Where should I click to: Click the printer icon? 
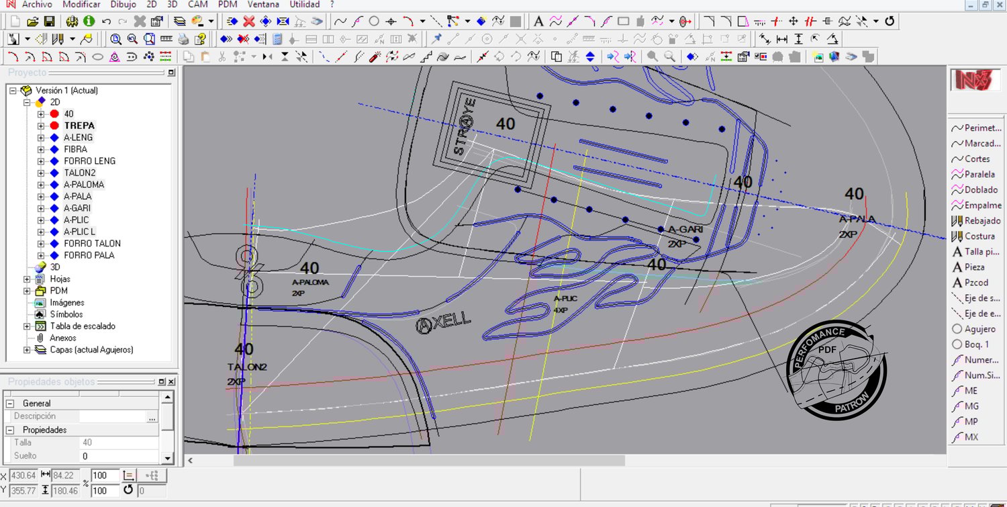(183, 39)
